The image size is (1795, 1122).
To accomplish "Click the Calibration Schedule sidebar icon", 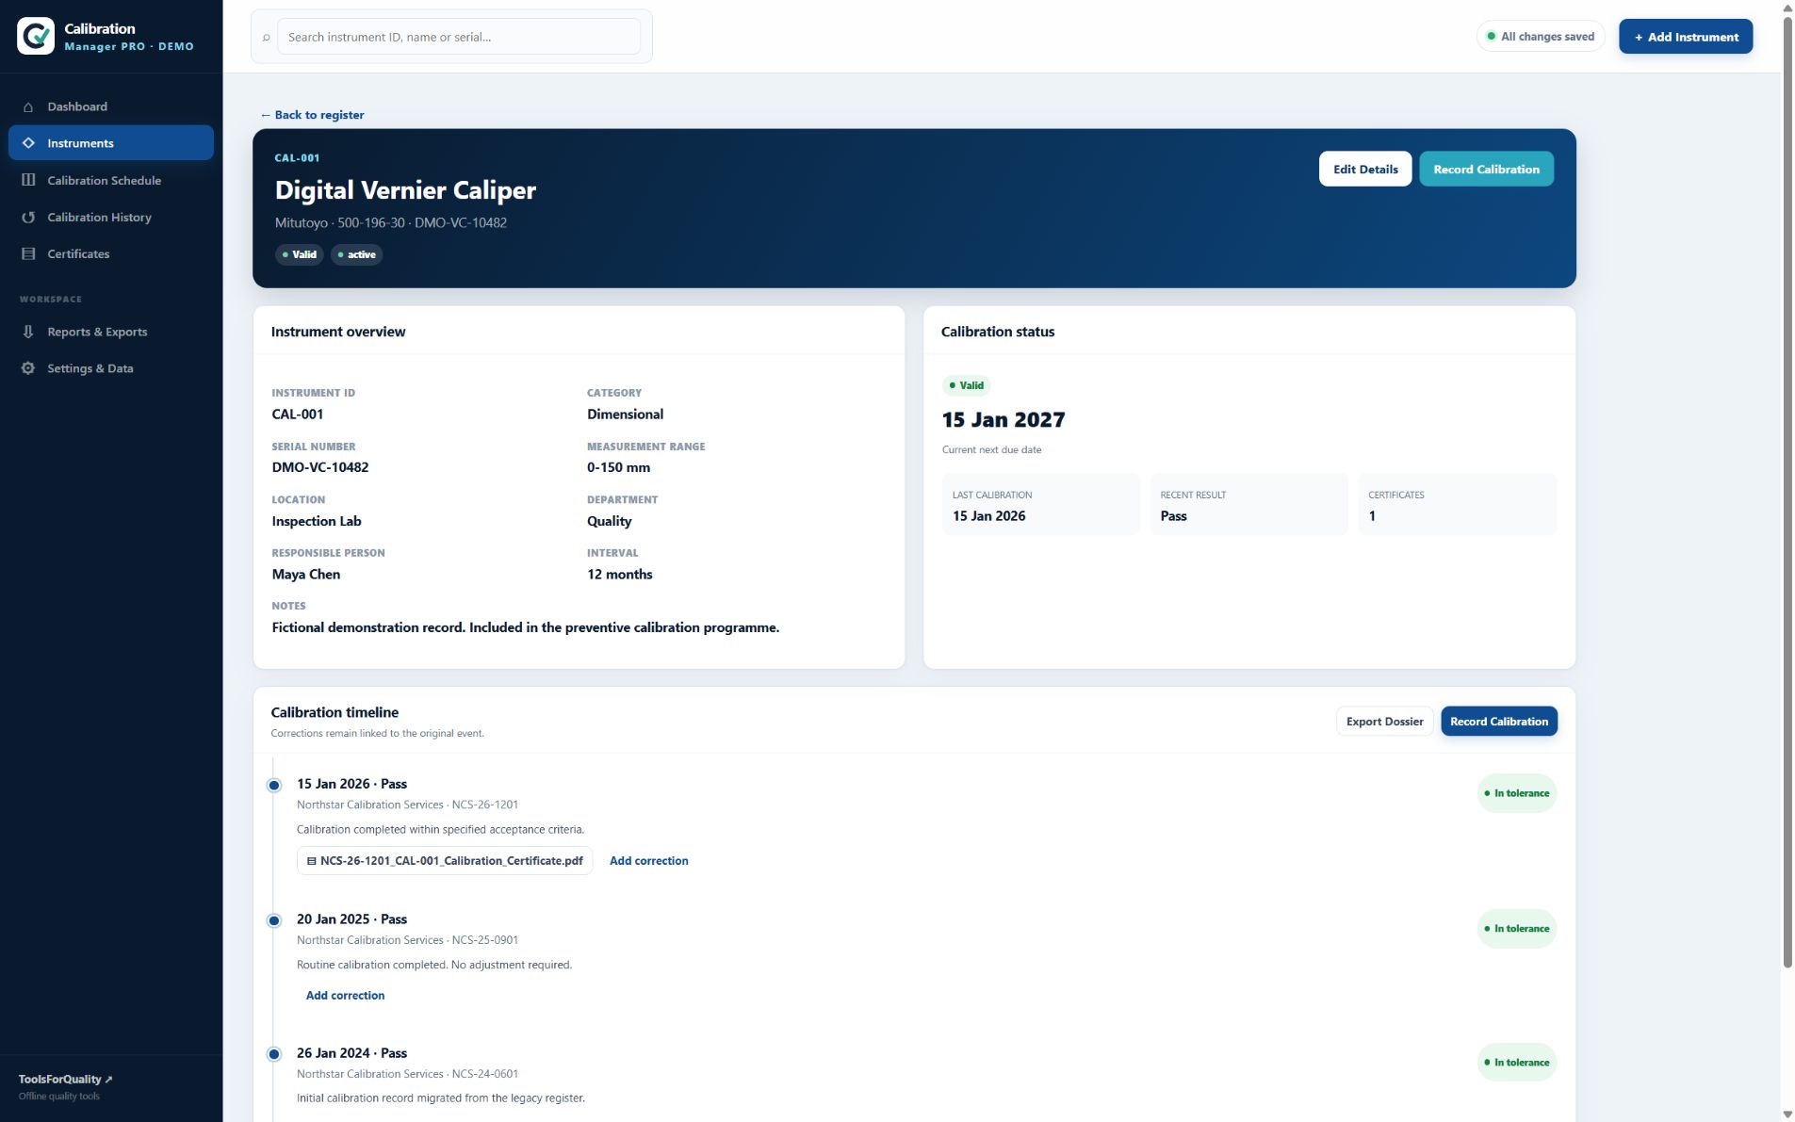I will coord(28,180).
